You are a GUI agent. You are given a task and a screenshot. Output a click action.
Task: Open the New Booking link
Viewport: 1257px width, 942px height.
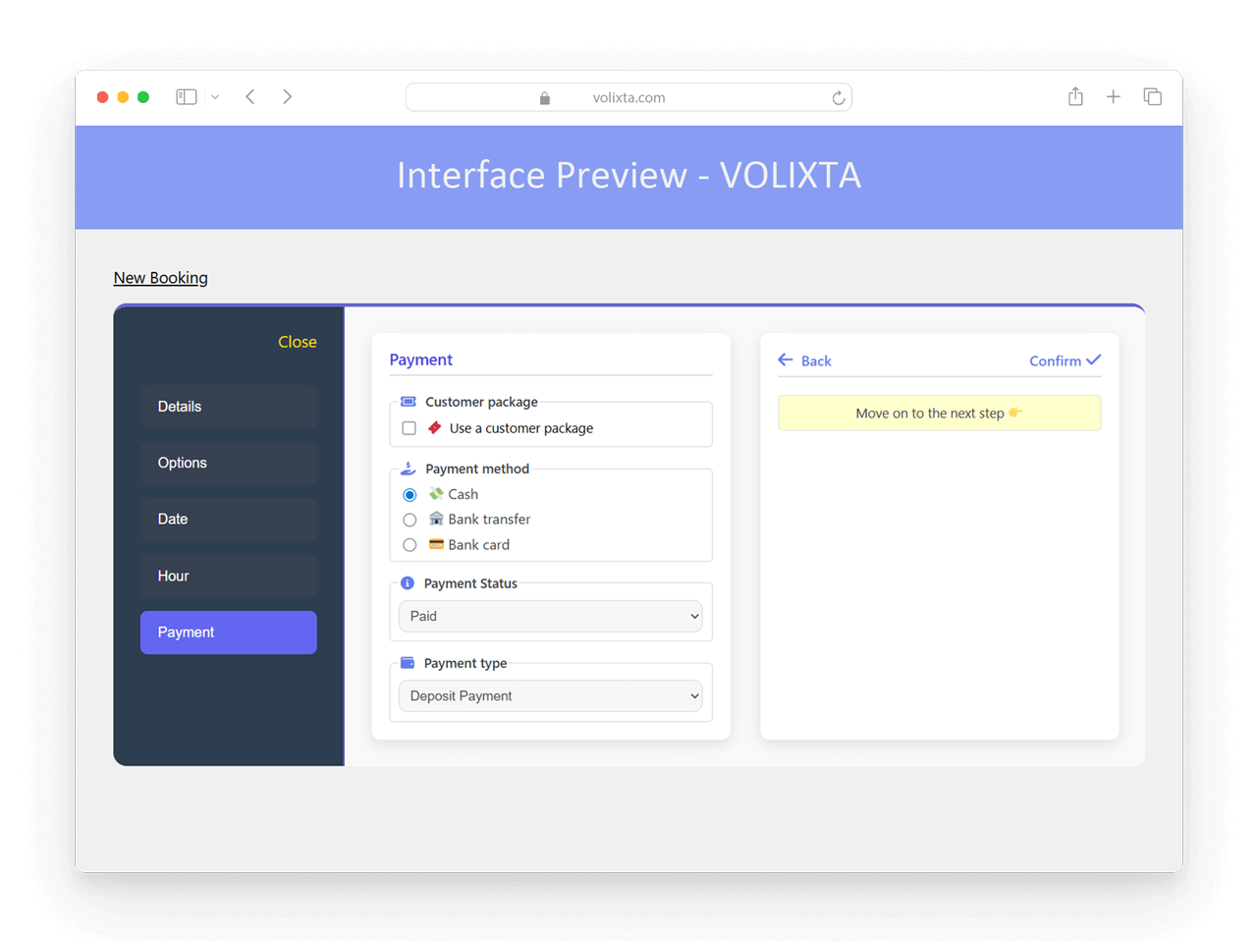click(160, 278)
